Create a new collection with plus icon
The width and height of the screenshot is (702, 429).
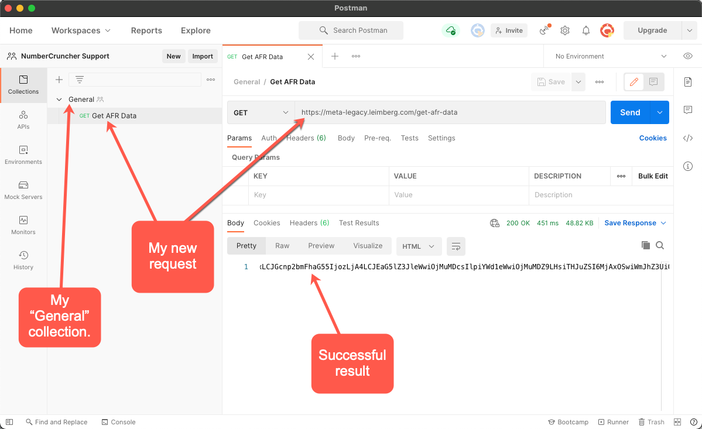[x=59, y=80]
